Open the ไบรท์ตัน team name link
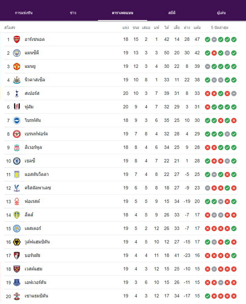Screen dimensions: 246x304 point(33,120)
